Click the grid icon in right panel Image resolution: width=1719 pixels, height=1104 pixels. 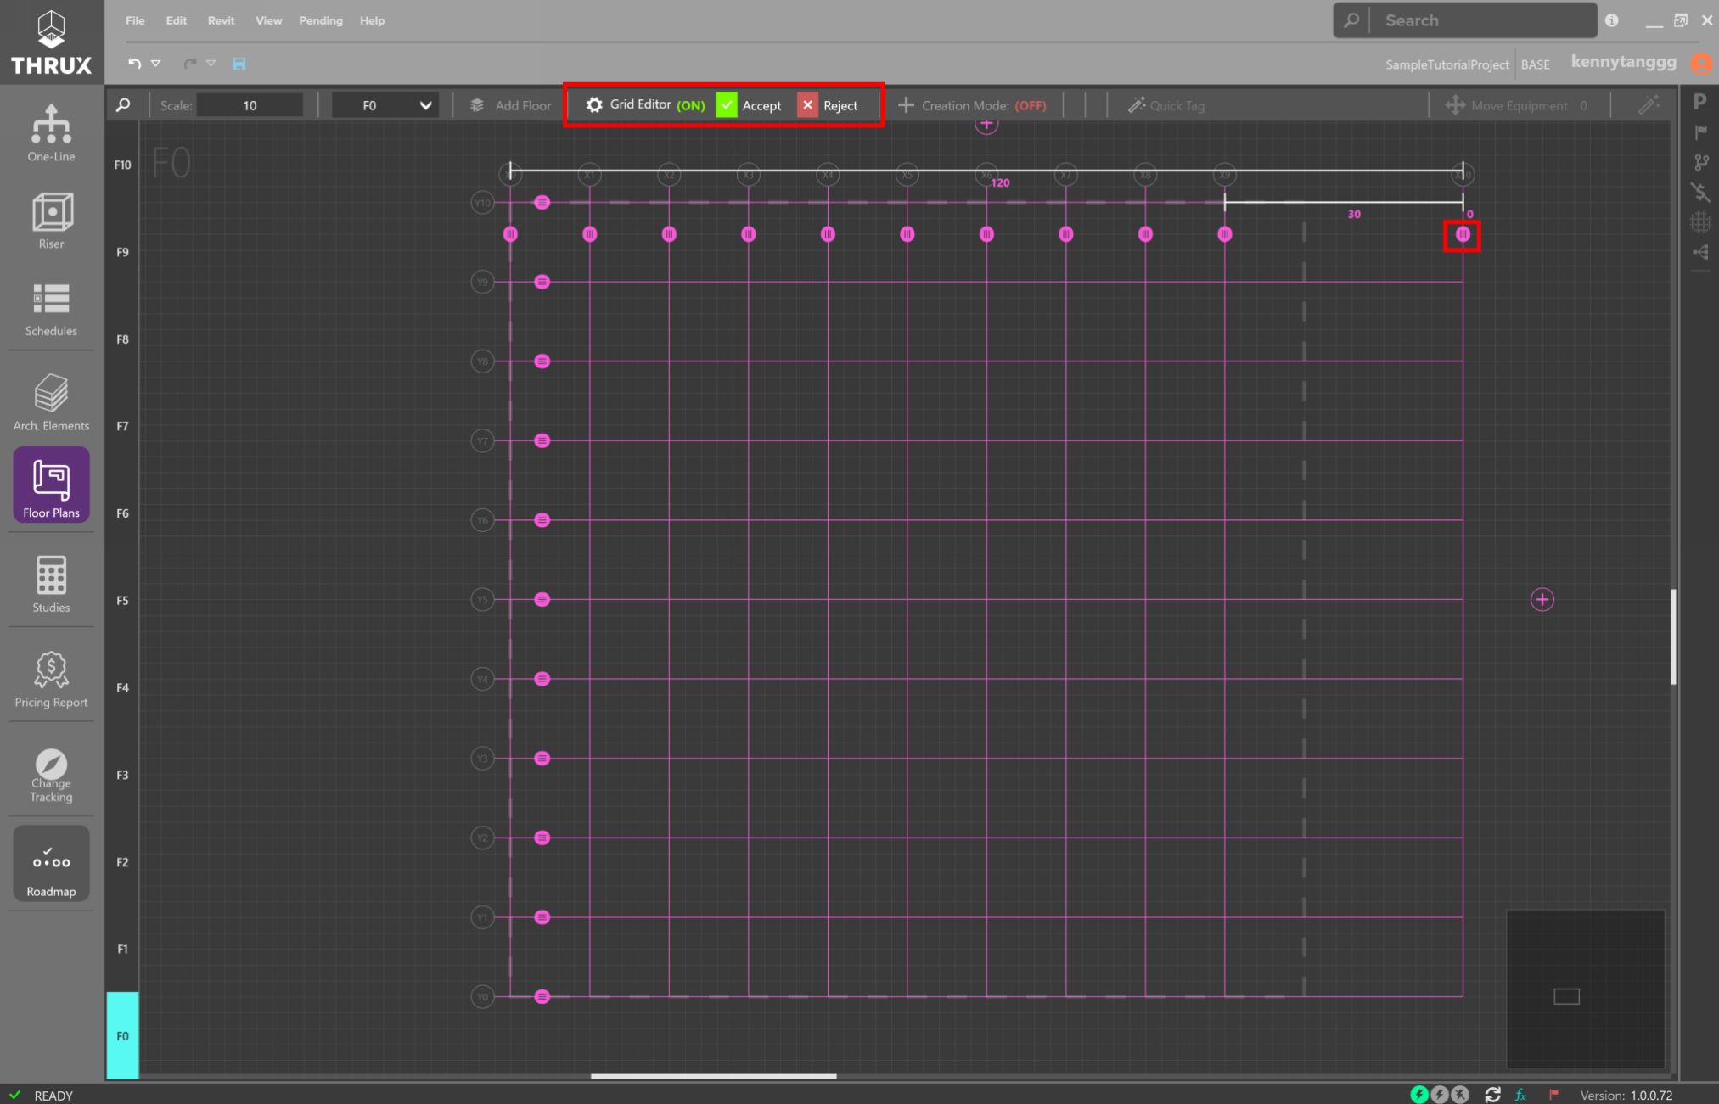1700,222
